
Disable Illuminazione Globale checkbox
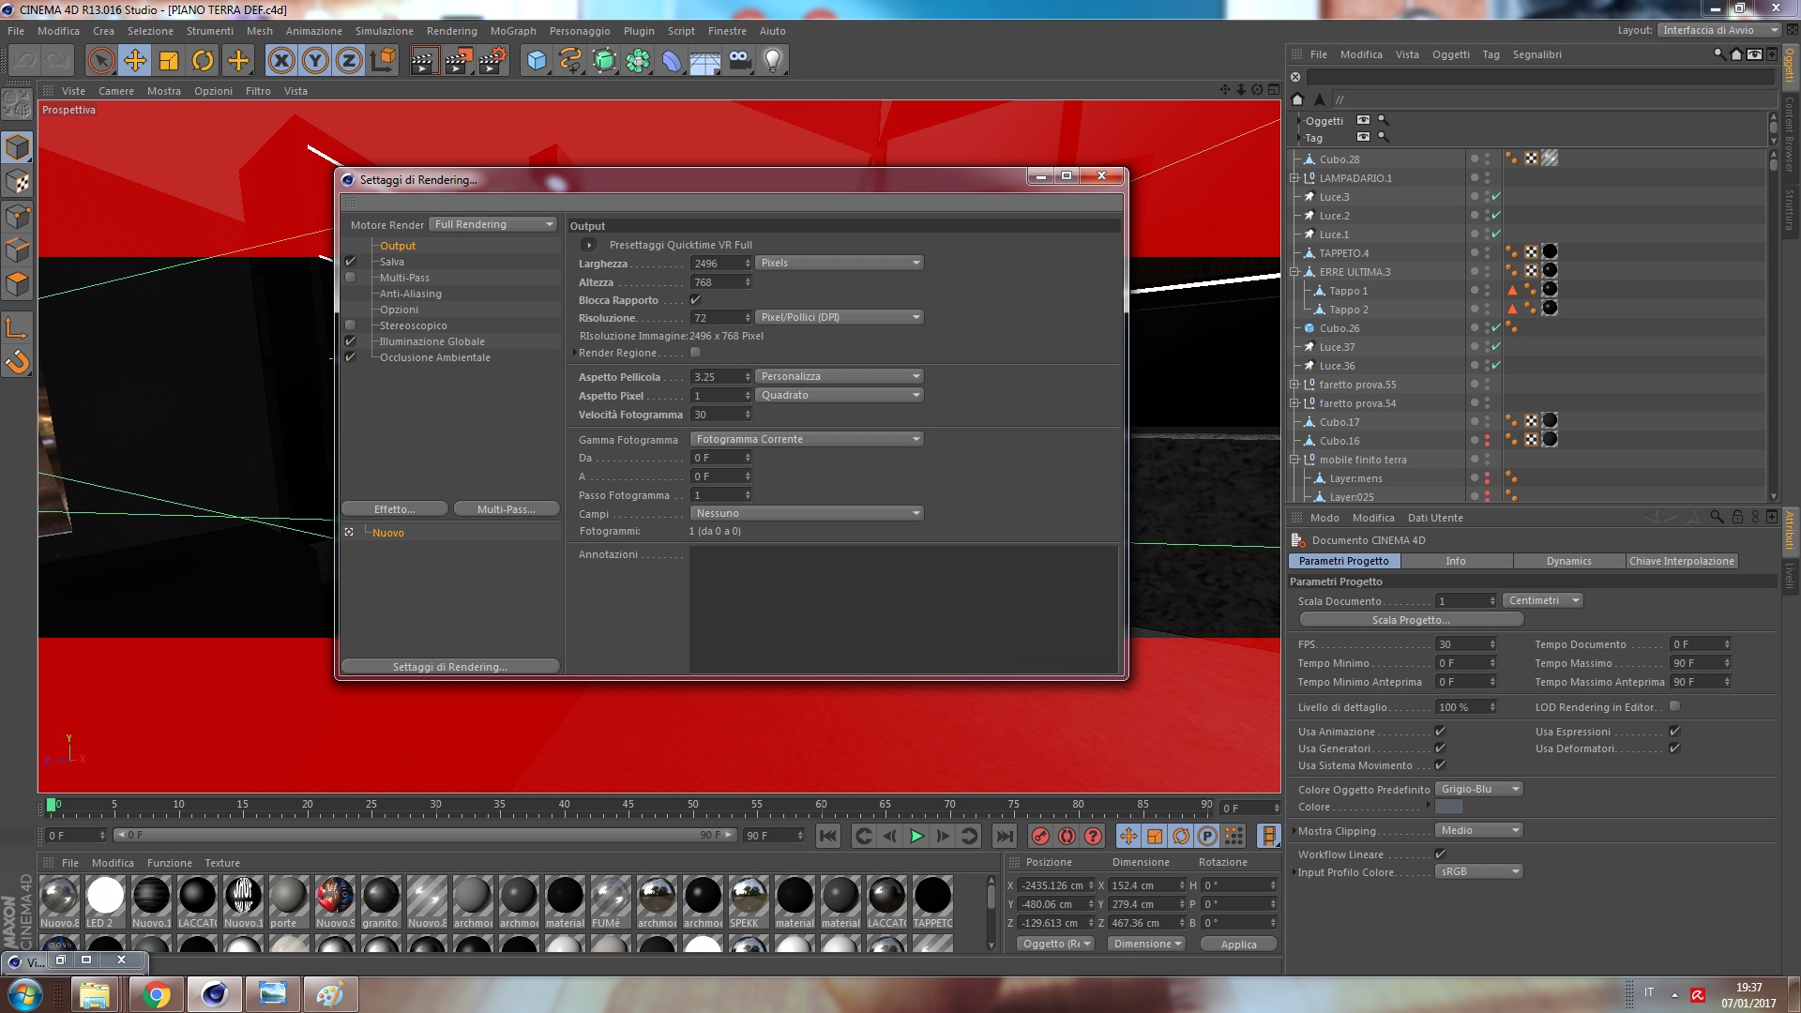351,341
